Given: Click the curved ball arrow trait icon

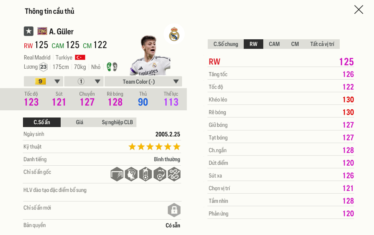Looking at the screenshot, I should pyautogui.click(x=160, y=175).
